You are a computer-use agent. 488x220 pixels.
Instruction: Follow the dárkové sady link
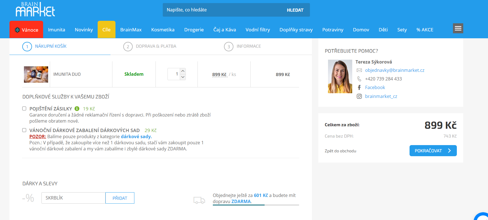(136, 136)
